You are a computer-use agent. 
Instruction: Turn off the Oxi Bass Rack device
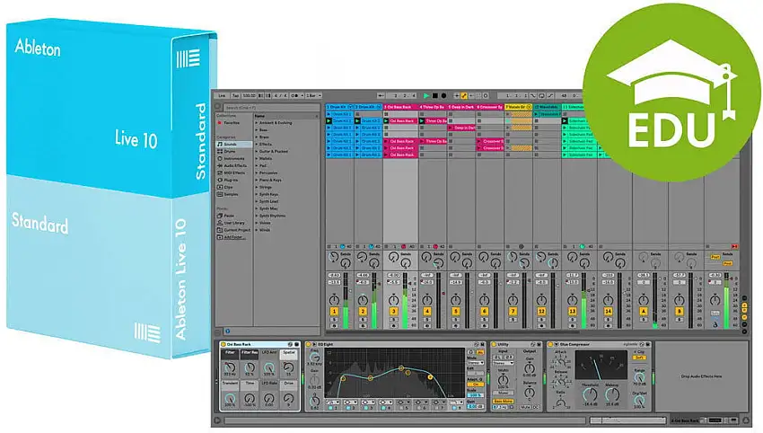pos(223,344)
